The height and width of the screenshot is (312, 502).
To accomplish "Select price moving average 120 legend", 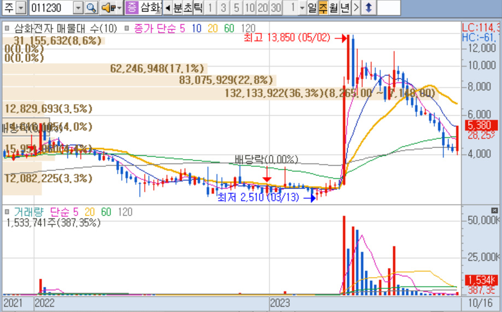I will pyautogui.click(x=248, y=28).
